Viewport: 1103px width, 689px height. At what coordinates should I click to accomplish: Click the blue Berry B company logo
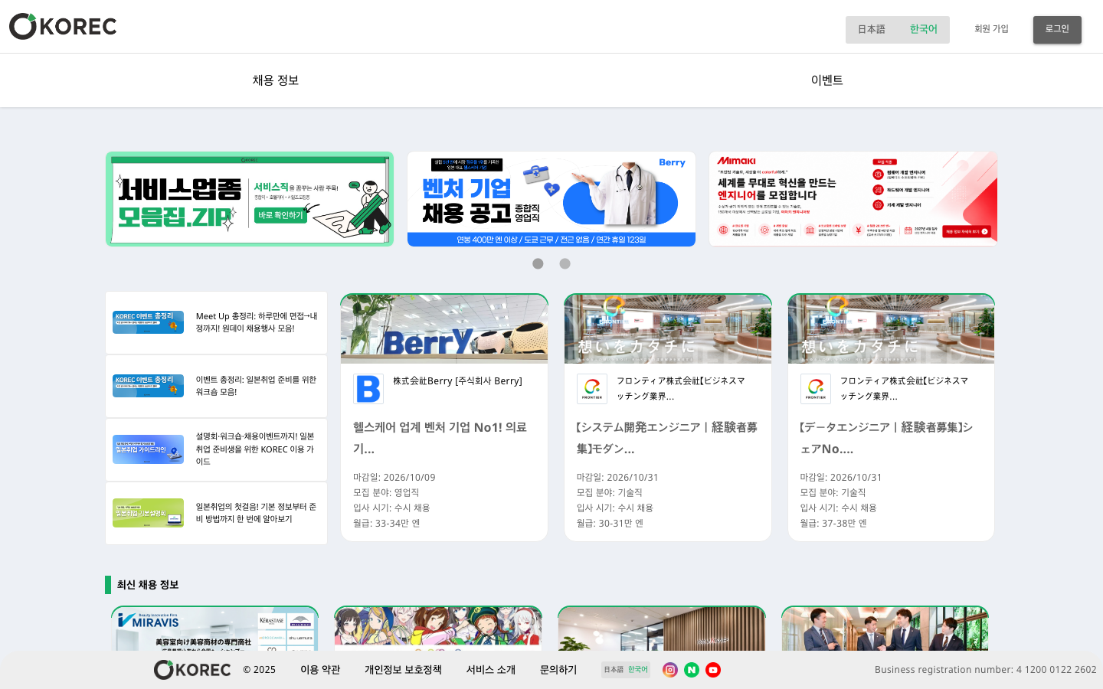click(368, 389)
